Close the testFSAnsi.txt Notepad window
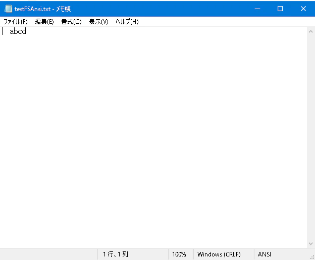 303,9
